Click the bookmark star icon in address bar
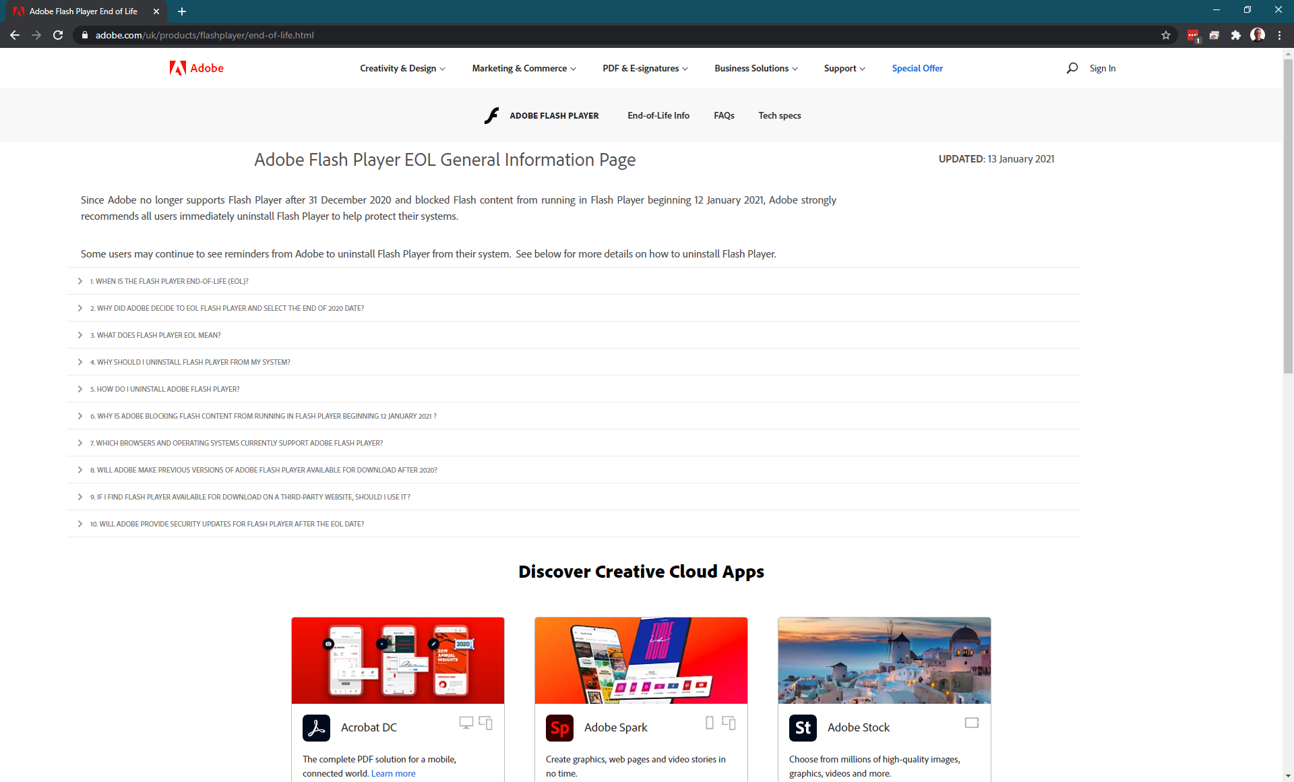Viewport: 1294px width, 782px height. point(1167,35)
